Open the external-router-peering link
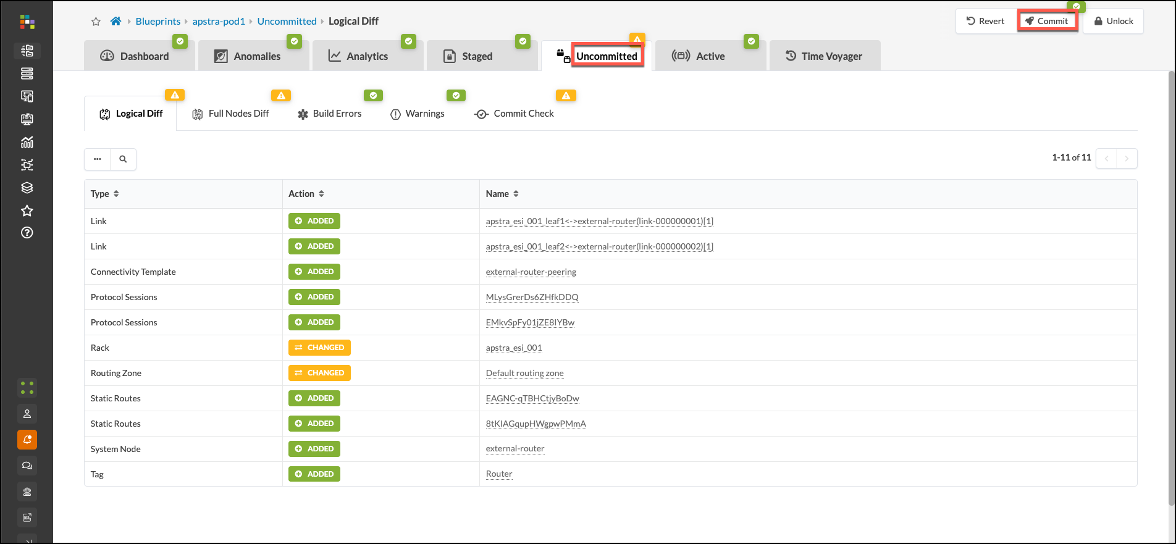Image resolution: width=1176 pixels, height=544 pixels. point(531,272)
